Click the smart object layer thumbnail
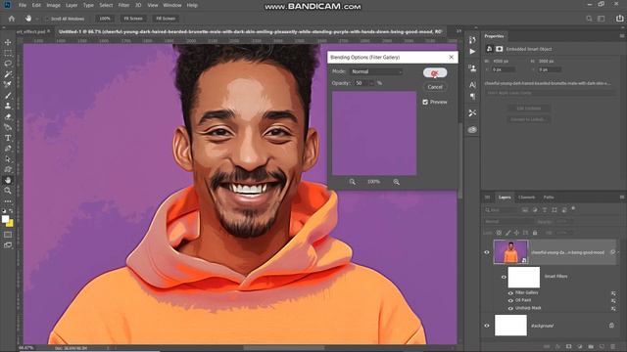 (510, 252)
